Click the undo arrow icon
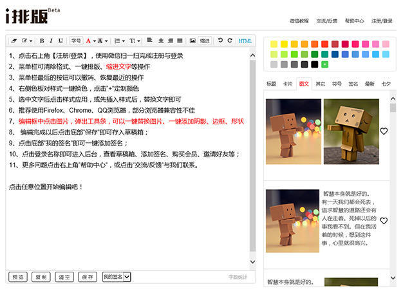 pos(220,41)
